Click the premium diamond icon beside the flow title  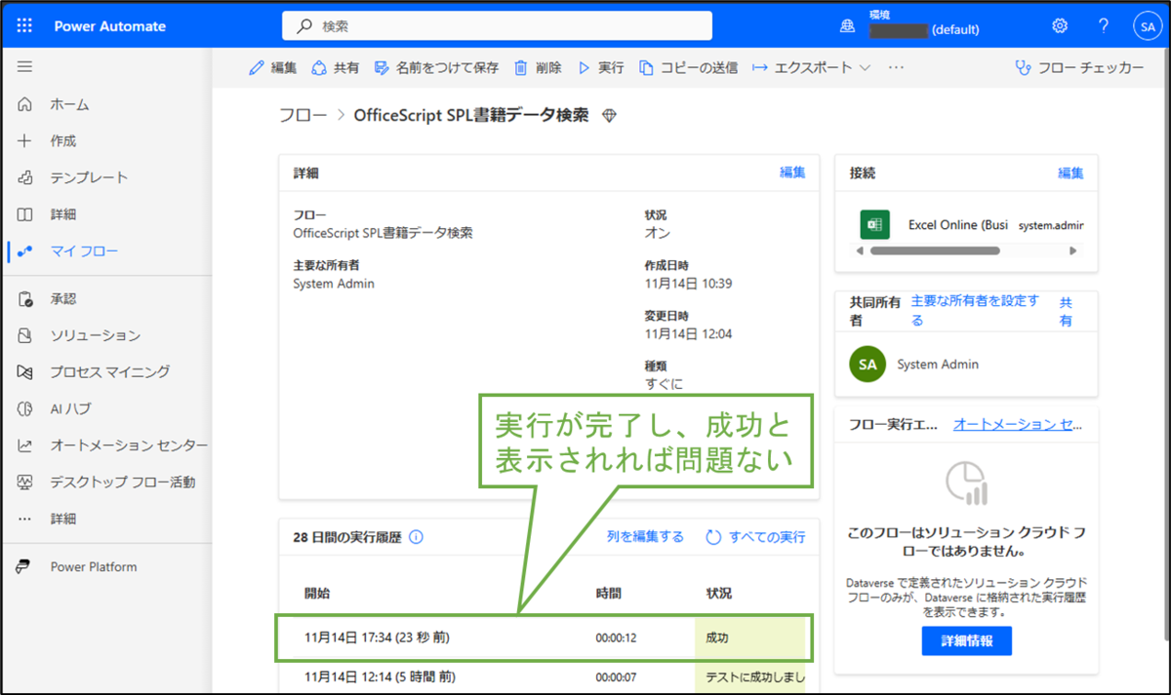tap(610, 116)
